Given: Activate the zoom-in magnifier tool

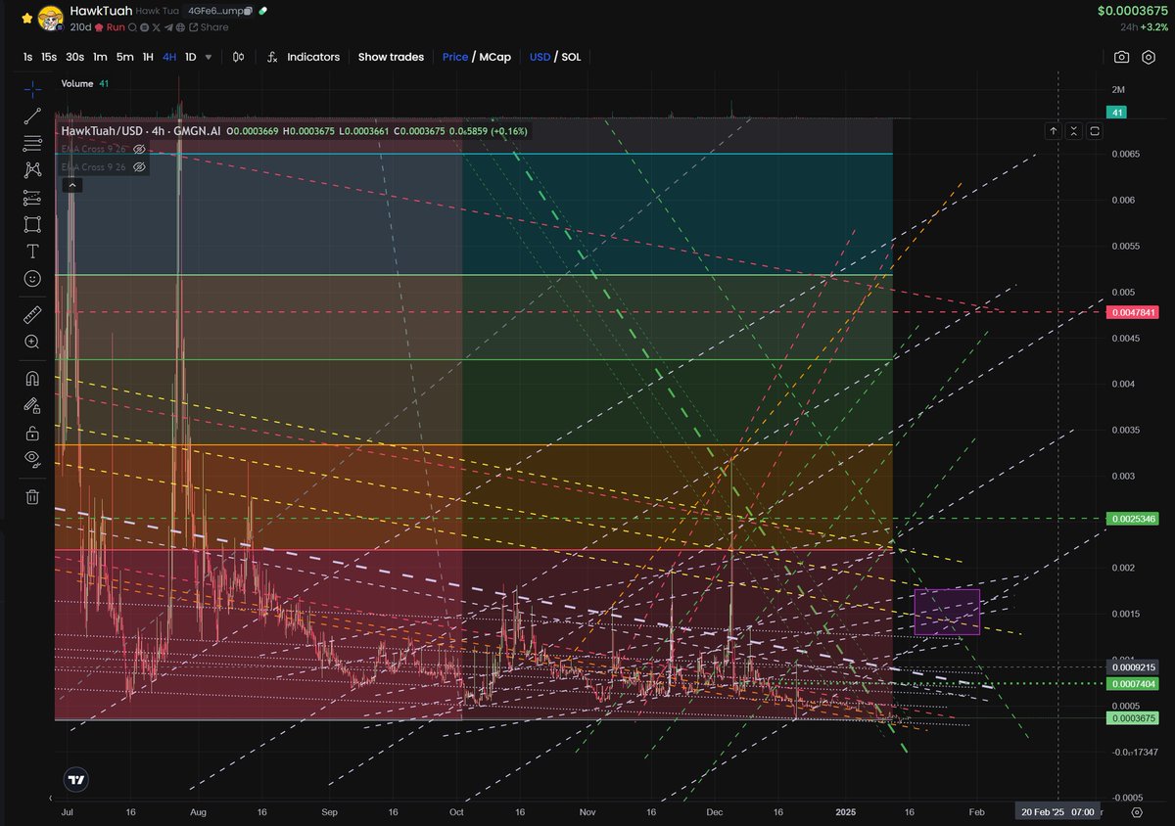Looking at the screenshot, I should pos(32,342).
